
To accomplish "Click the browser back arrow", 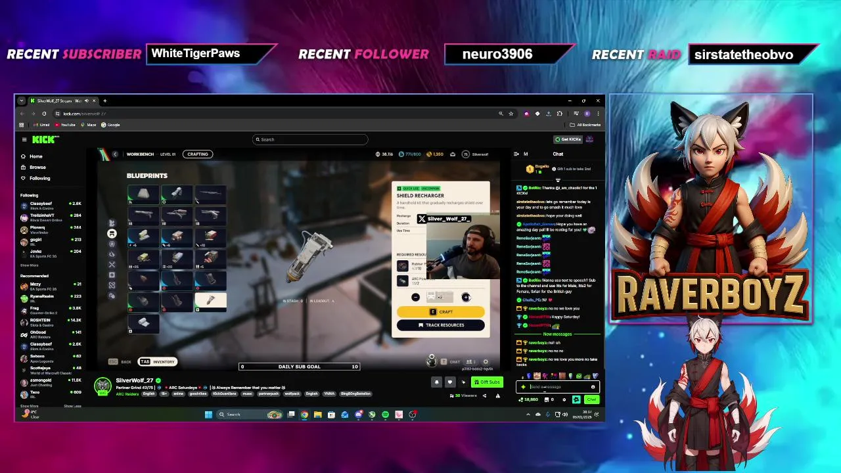I will (x=22, y=114).
